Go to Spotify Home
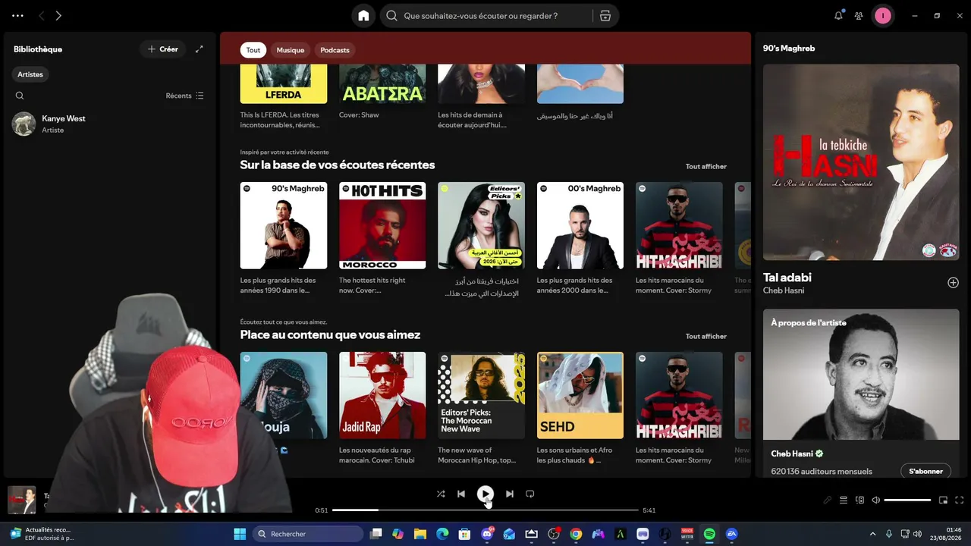The height and width of the screenshot is (546, 971). pyautogui.click(x=363, y=16)
